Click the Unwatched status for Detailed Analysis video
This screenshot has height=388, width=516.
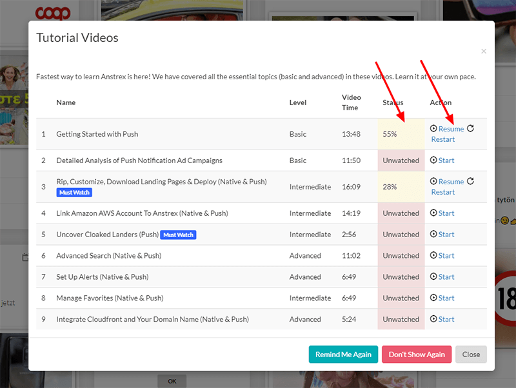click(x=401, y=160)
